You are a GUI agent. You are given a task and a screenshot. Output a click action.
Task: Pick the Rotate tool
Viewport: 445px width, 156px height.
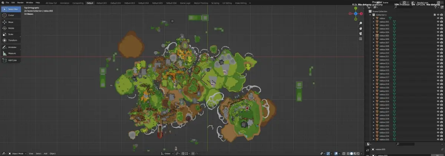click(11, 28)
